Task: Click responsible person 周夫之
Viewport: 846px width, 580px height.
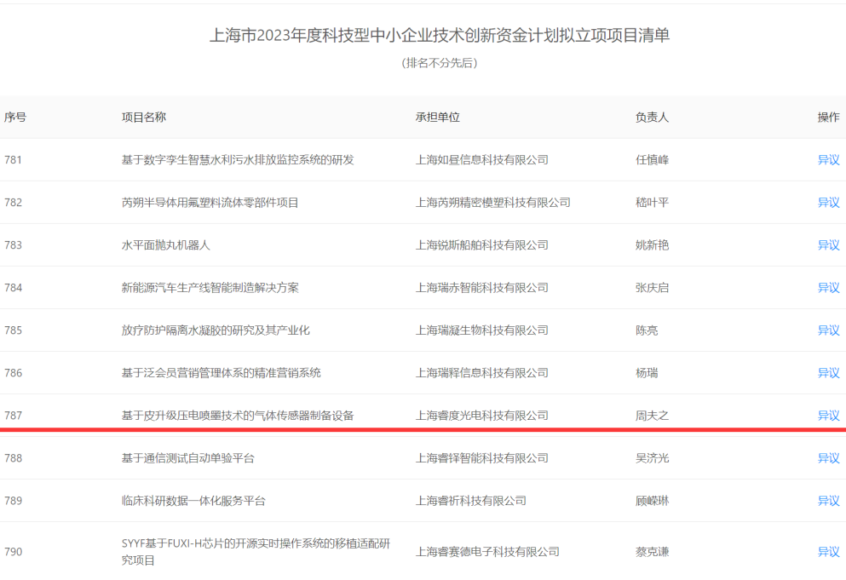Action: click(x=652, y=416)
